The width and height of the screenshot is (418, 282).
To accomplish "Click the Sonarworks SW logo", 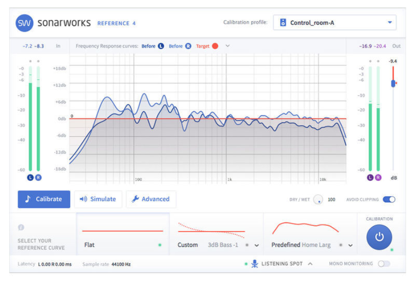I will [24, 23].
